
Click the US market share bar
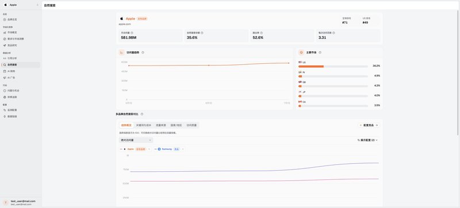[x=333, y=67]
